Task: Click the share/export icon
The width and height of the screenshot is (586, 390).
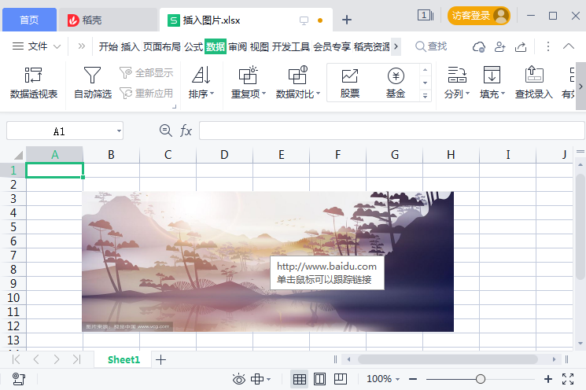Action: point(521,46)
